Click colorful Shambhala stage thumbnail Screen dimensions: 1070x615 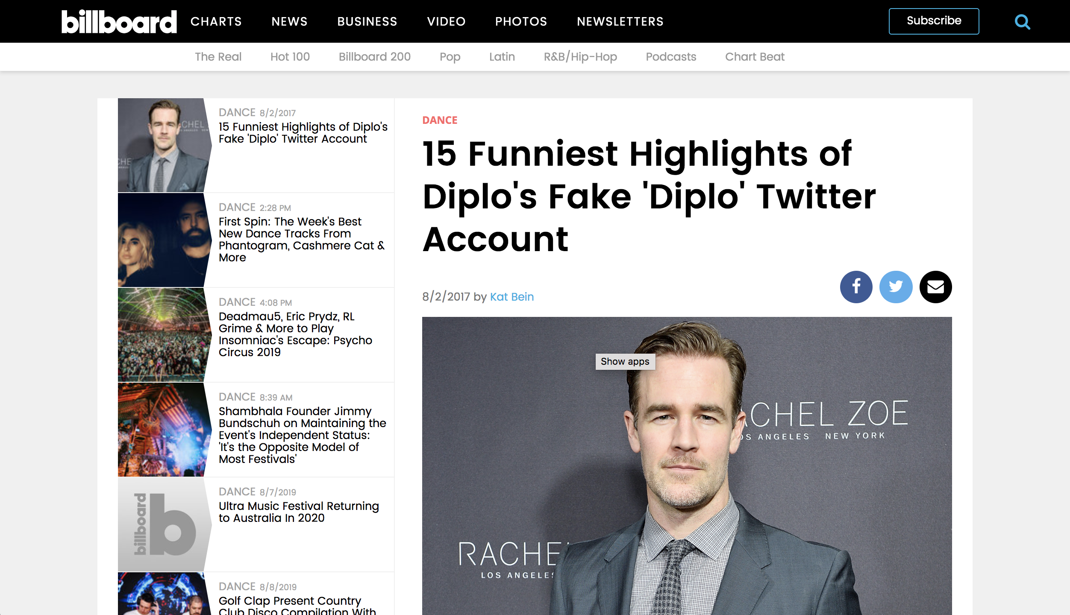pos(165,430)
